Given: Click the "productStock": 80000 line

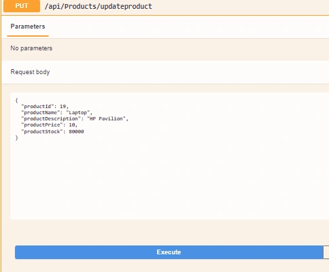Looking at the screenshot, I should pos(52,131).
